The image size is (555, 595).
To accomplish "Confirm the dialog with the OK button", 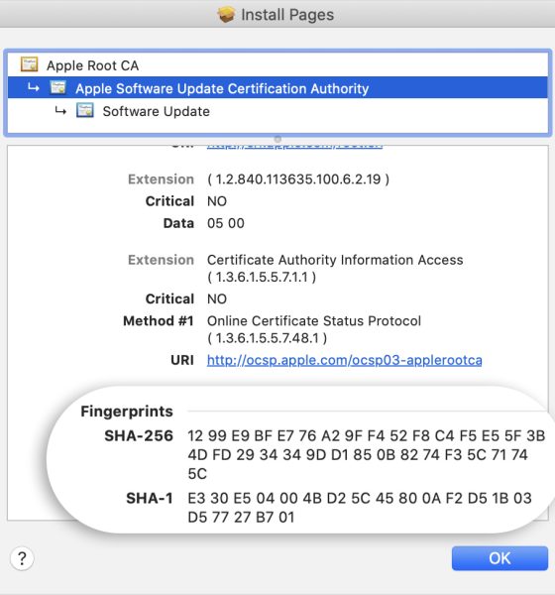I will click(499, 558).
